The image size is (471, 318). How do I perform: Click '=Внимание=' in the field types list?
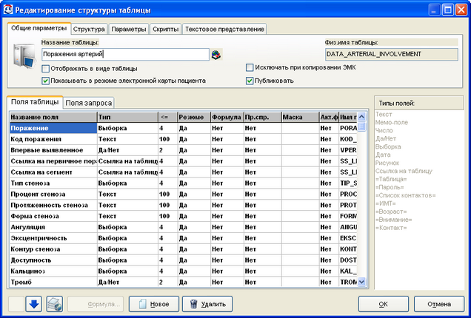coord(394,220)
